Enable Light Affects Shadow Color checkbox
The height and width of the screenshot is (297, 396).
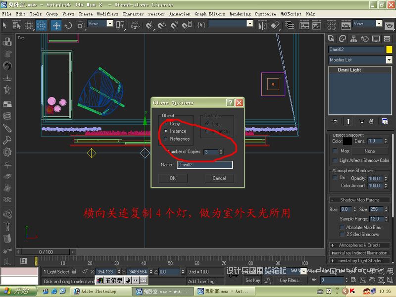tap(335, 160)
